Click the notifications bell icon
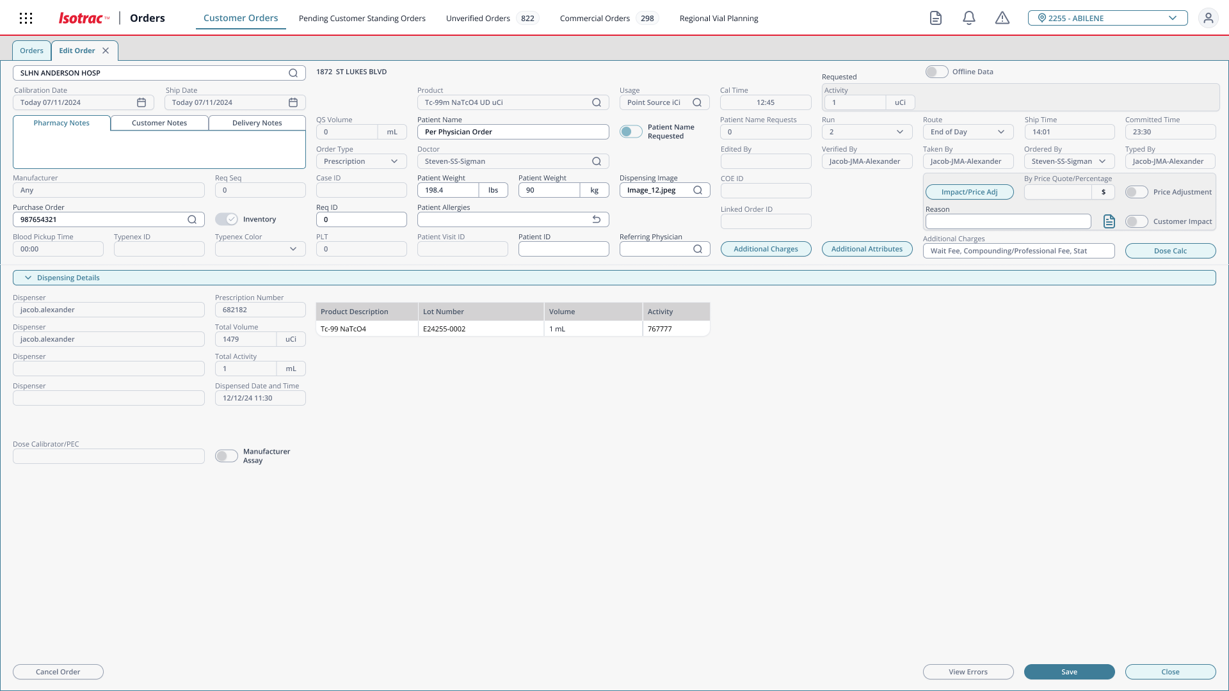This screenshot has height=691, width=1229. [969, 19]
